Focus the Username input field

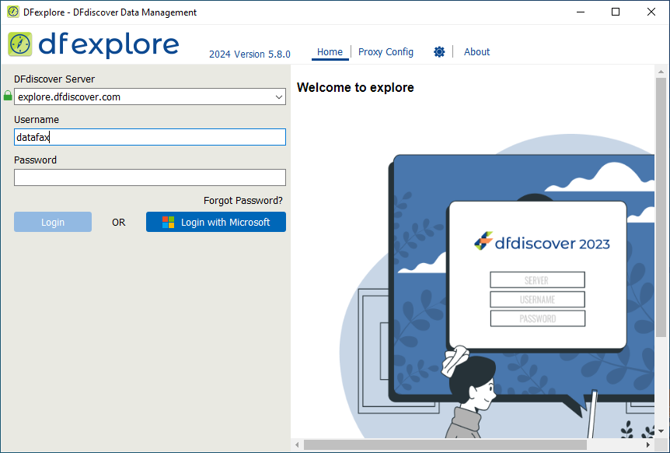click(x=150, y=137)
